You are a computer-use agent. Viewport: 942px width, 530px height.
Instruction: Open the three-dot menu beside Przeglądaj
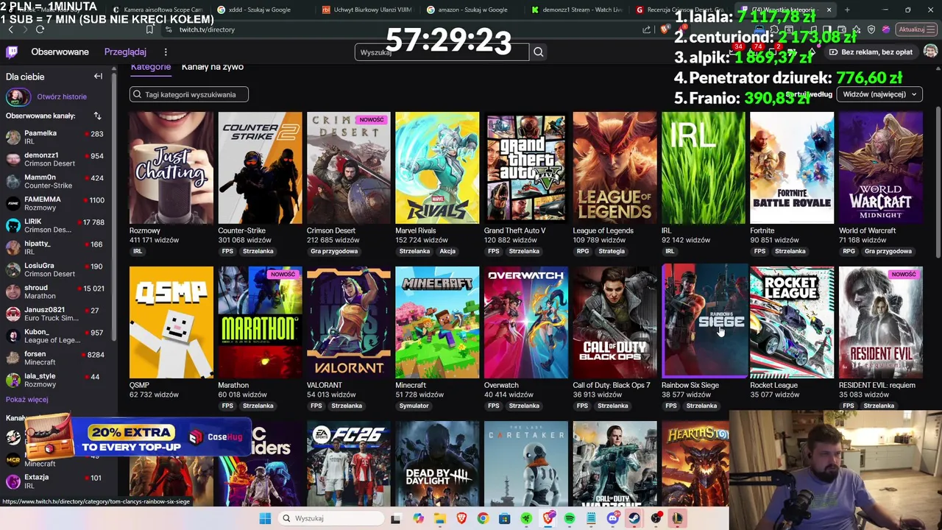tap(166, 52)
